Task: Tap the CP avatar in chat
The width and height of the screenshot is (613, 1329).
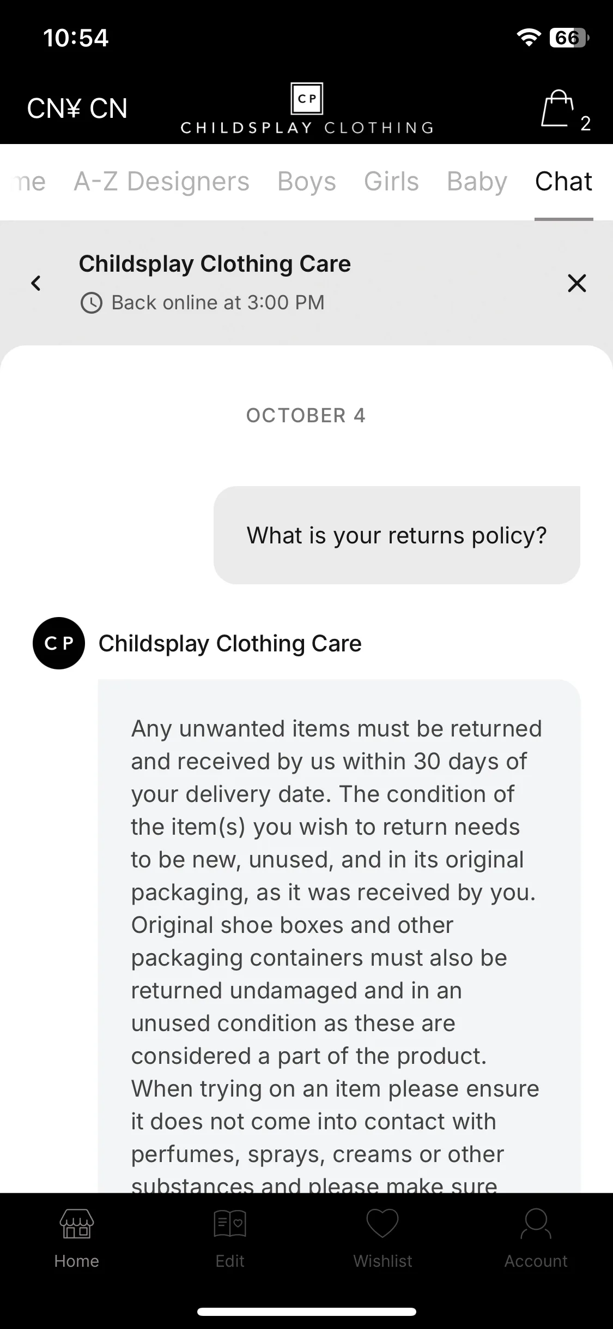Action: click(59, 643)
